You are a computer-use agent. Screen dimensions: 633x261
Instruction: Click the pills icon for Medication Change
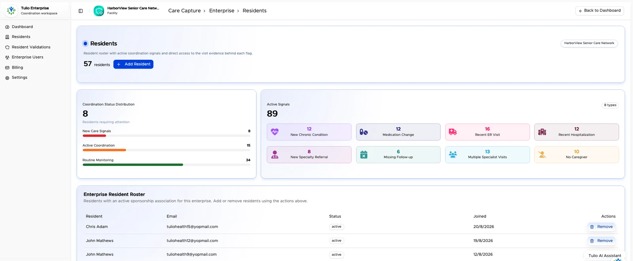(364, 132)
